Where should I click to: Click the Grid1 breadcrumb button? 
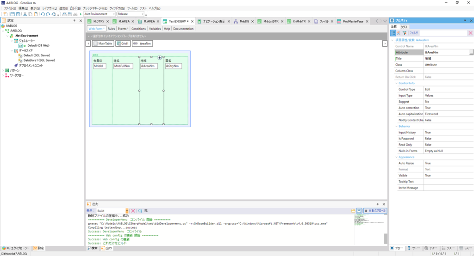coord(123,43)
